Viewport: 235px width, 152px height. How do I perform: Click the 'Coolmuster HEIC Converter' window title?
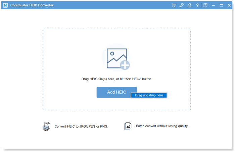tap(32, 5)
